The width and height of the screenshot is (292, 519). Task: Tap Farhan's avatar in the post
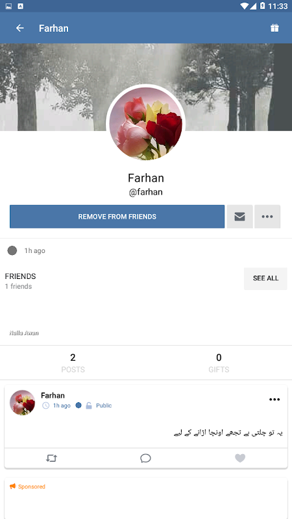click(x=23, y=402)
